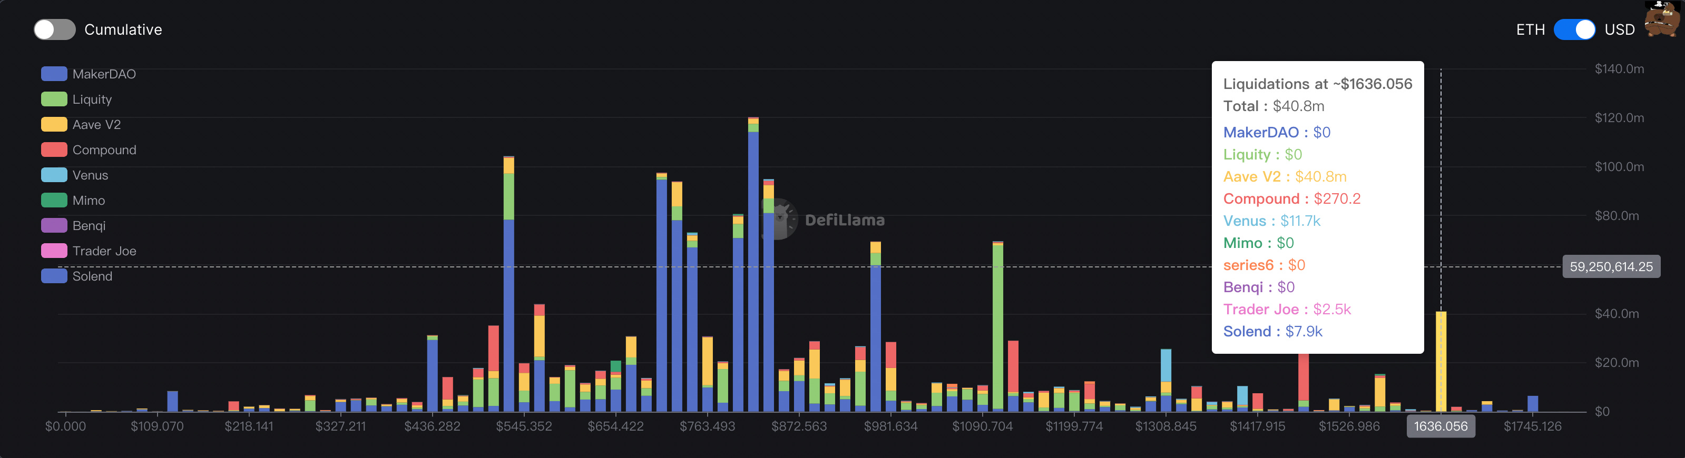This screenshot has width=1685, height=458.
Task: Click the 'Cumulative' label text
Action: pyautogui.click(x=123, y=29)
